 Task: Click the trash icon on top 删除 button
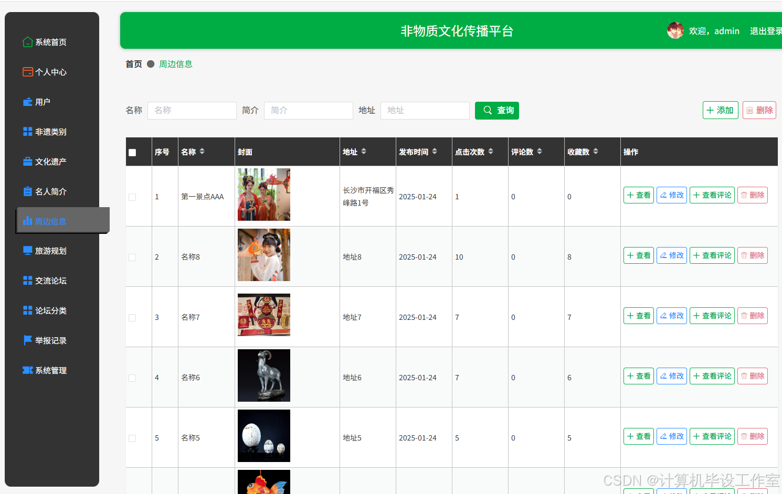click(x=749, y=110)
